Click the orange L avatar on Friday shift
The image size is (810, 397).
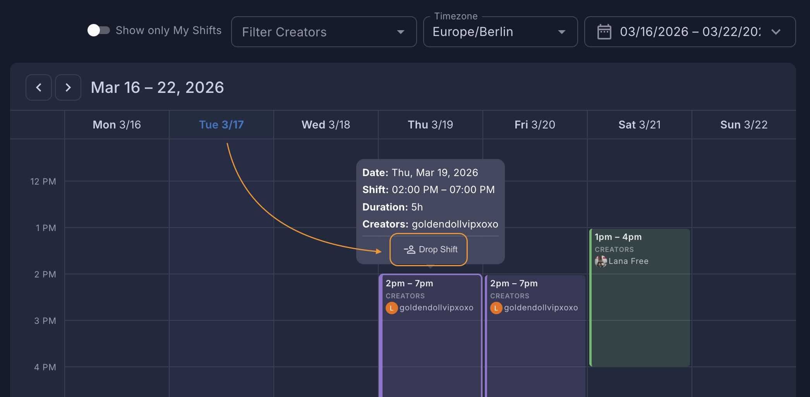(496, 308)
